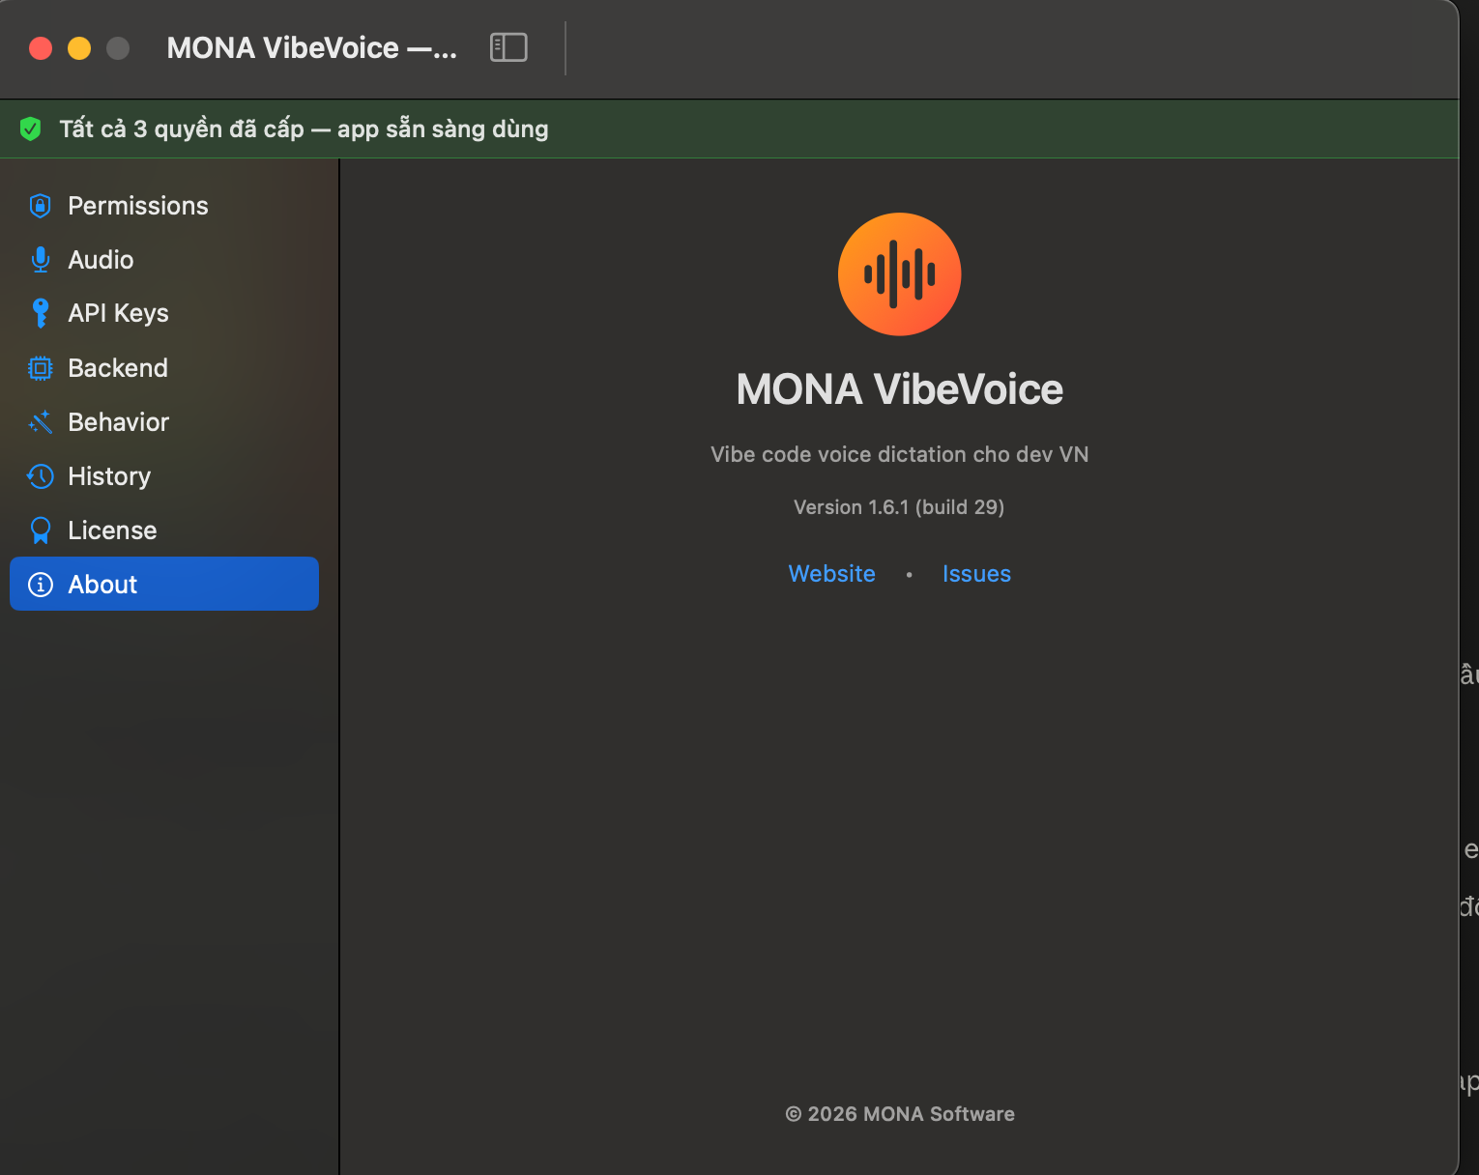Click the History clock icon
Image resolution: width=1479 pixels, height=1175 pixels.
click(x=40, y=476)
